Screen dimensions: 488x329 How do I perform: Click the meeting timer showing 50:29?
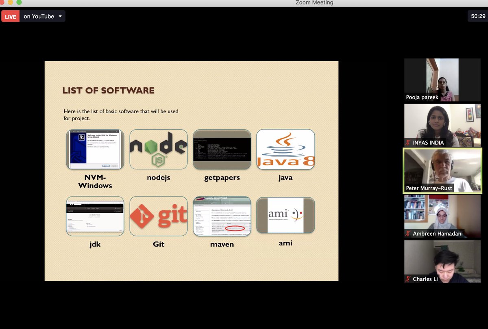tap(478, 16)
